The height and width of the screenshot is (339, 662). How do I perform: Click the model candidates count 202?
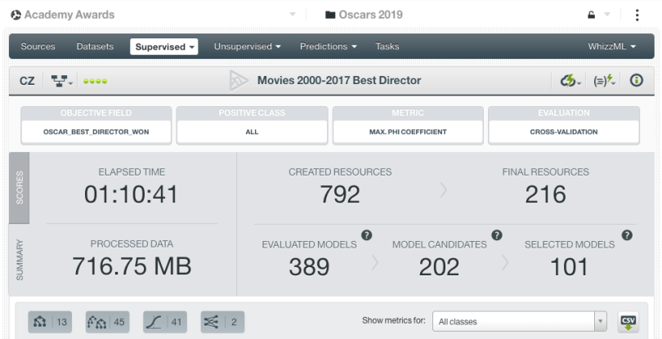(439, 267)
